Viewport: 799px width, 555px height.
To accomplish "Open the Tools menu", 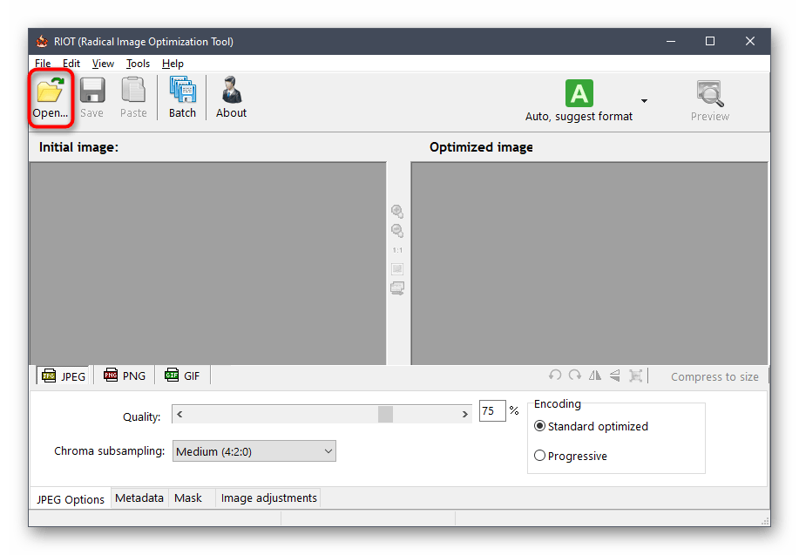I will [x=138, y=64].
